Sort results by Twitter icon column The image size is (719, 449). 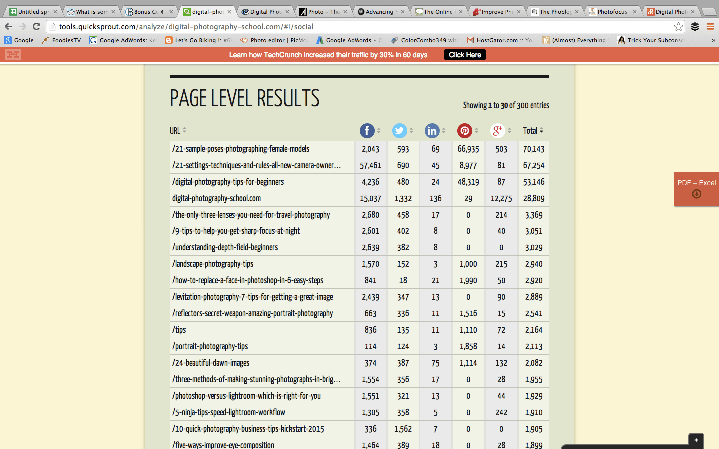[400, 131]
